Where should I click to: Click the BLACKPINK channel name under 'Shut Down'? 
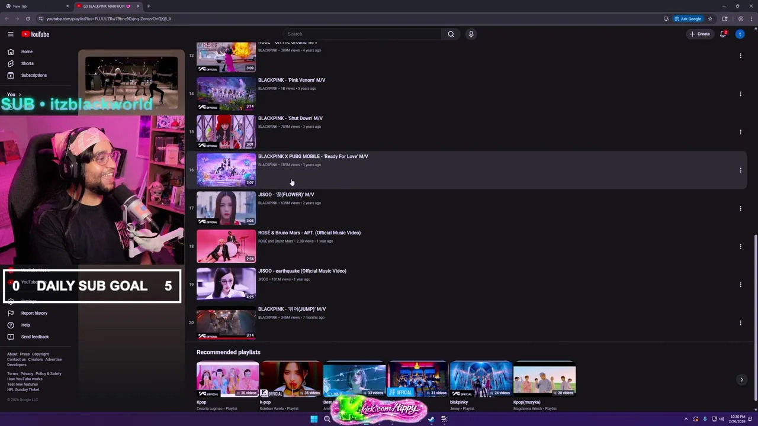(268, 127)
